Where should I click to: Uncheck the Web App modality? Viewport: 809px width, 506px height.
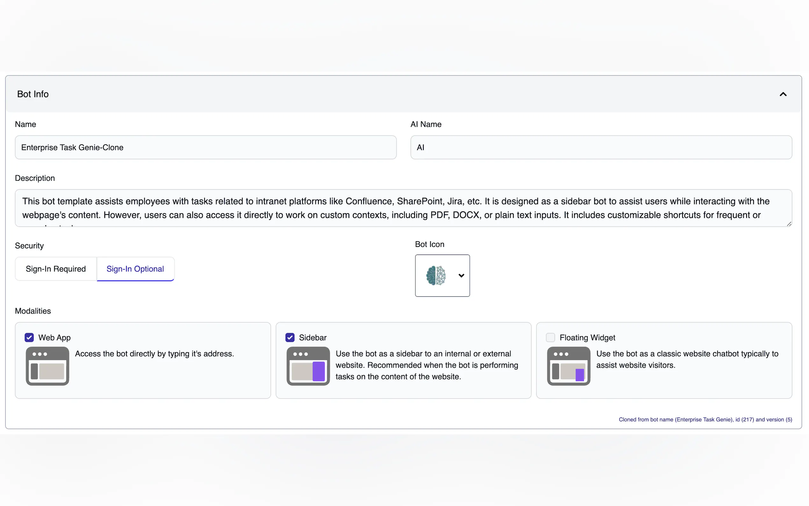[x=29, y=337]
